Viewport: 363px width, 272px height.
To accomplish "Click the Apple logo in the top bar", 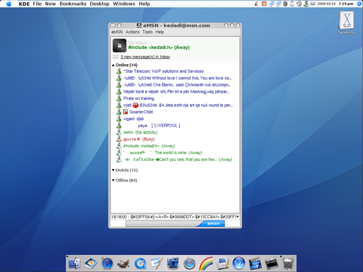I will (9, 4).
